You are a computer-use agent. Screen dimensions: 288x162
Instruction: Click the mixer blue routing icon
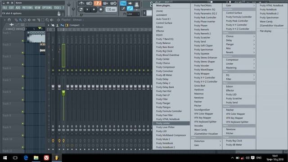[62, 25]
